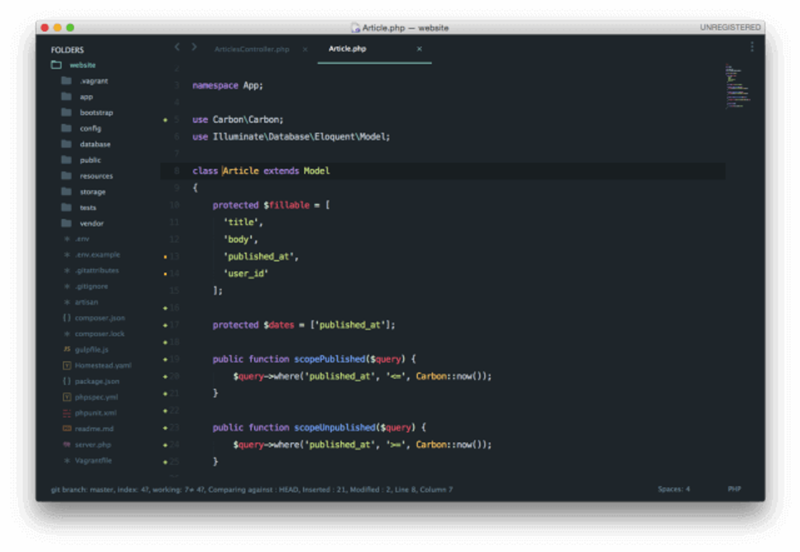The height and width of the screenshot is (552, 800).
Task: Click the UNREGISTERED label in title bar
Action: (x=730, y=27)
